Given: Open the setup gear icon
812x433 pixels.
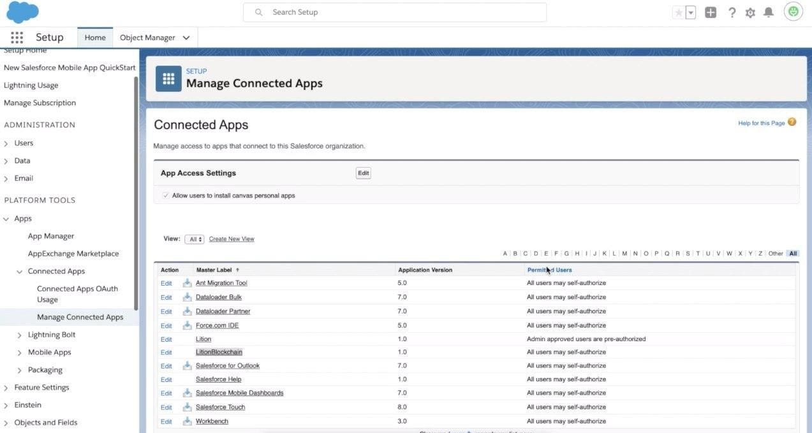Looking at the screenshot, I should 750,13.
